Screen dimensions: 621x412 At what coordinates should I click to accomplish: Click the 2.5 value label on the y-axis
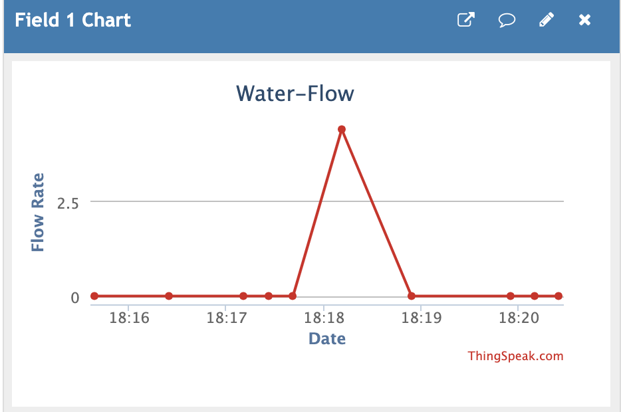pyautogui.click(x=66, y=203)
